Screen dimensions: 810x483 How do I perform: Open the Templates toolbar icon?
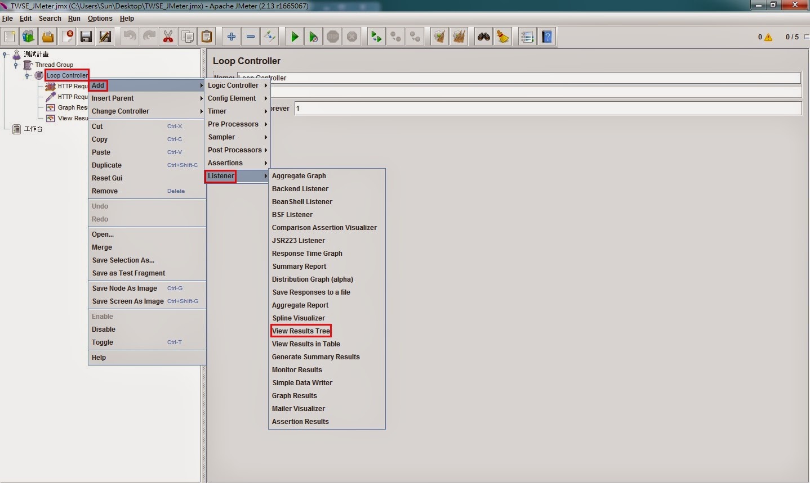point(29,37)
